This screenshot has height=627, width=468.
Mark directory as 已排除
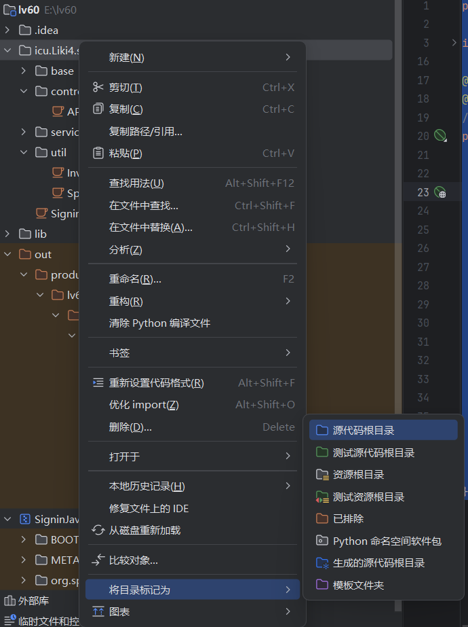pyautogui.click(x=383, y=518)
